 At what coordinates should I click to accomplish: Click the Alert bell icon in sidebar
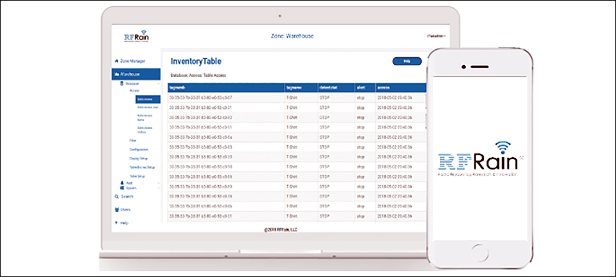click(122, 183)
